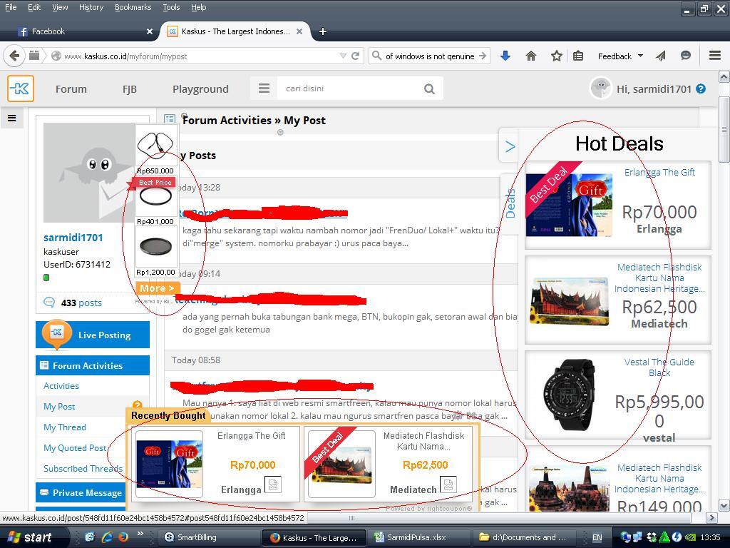Click the paper plane share icon
The image size is (730, 548).
[x=661, y=56]
